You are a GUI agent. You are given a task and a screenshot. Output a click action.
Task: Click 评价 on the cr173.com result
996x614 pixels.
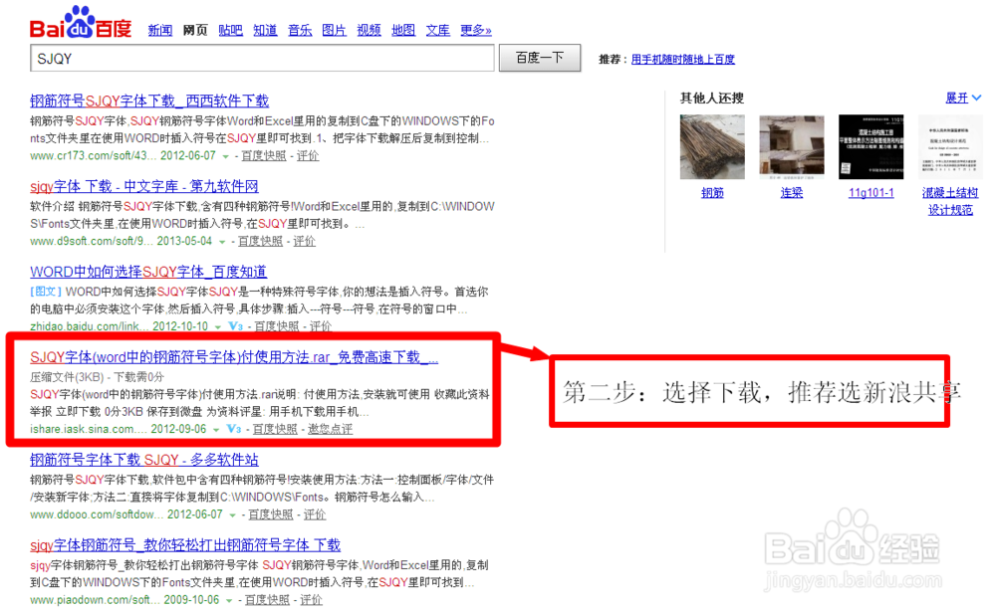(x=308, y=155)
